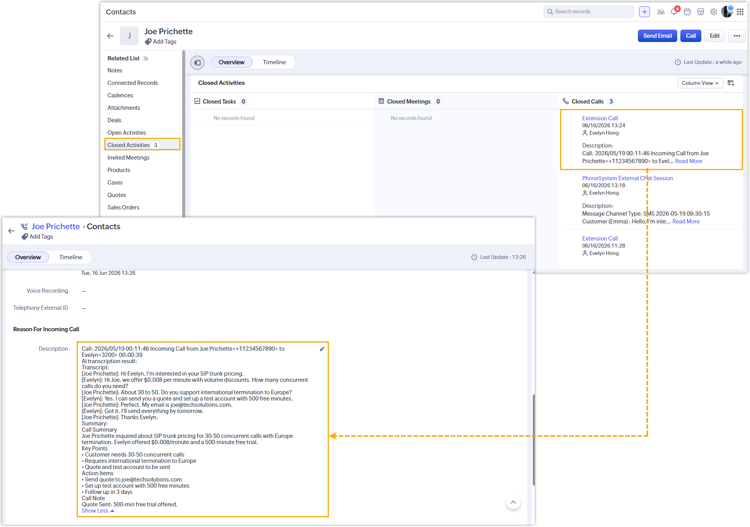Click the edit pencil icon in Description field

click(322, 349)
